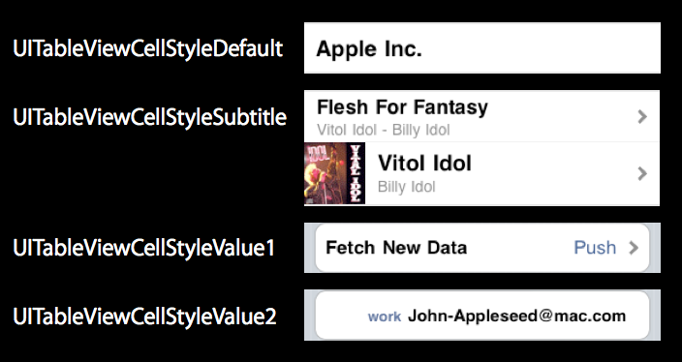Open the Vital Idol album cover thumbnail
The image size is (682, 362).
(334, 173)
